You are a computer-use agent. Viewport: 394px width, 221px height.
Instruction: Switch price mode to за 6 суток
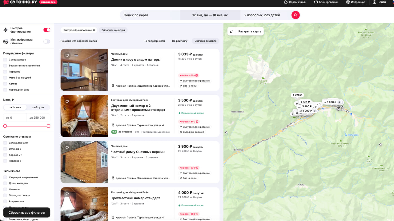click(38, 107)
